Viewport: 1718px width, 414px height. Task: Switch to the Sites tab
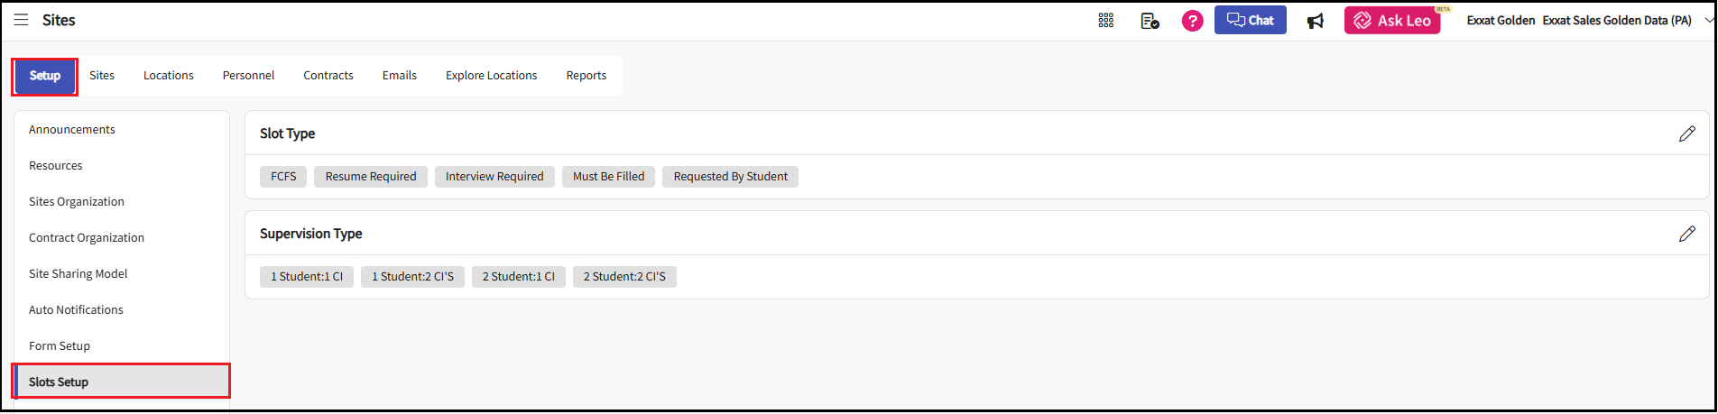pos(102,76)
